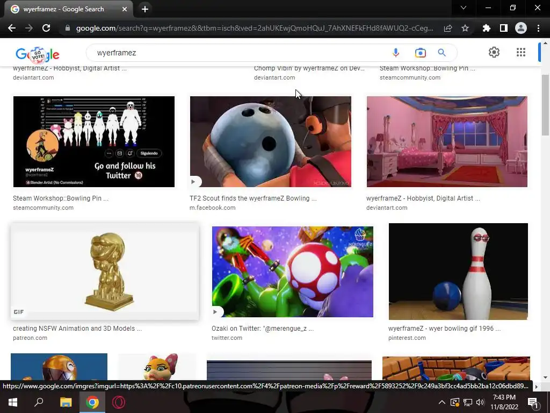Click the m.facebook.com source text
The image size is (550, 413).
pyautogui.click(x=213, y=208)
